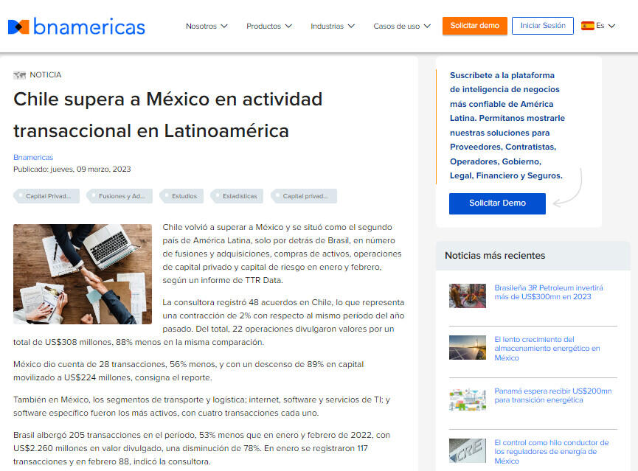Click the blue Solicitar Demo sidebar button
The height and width of the screenshot is (471, 638).
point(497,203)
